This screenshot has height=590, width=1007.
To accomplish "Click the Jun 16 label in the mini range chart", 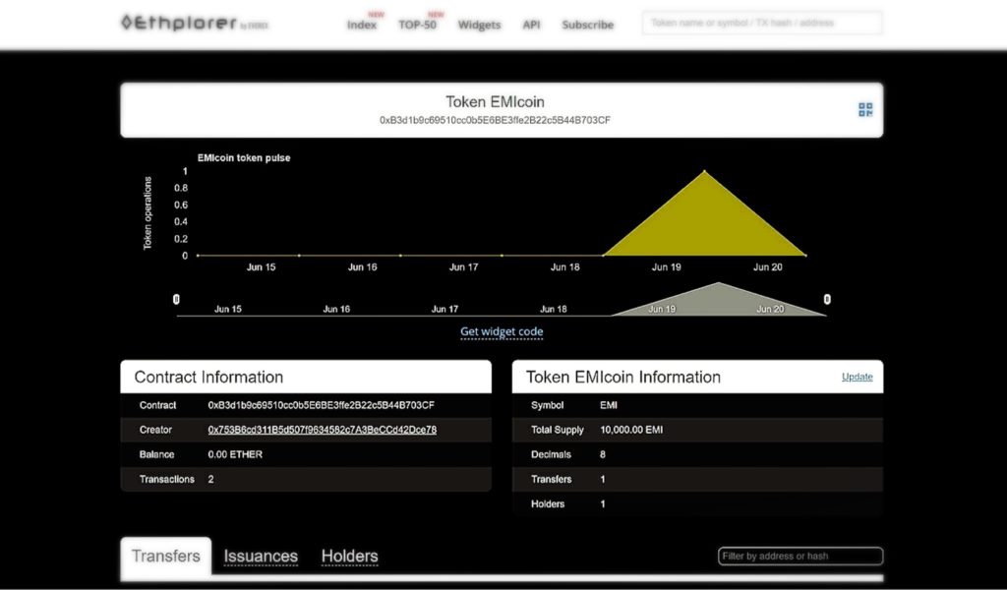I will (336, 309).
